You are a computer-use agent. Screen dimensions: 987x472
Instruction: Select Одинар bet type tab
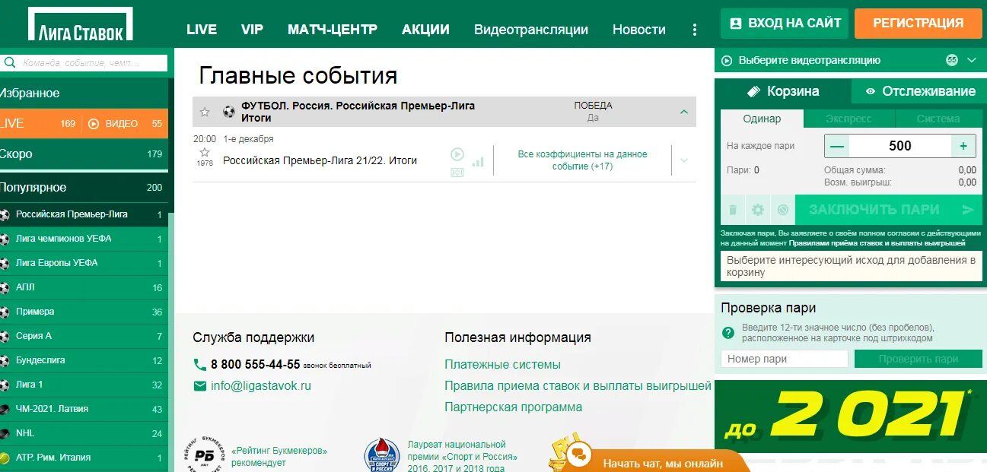click(762, 119)
